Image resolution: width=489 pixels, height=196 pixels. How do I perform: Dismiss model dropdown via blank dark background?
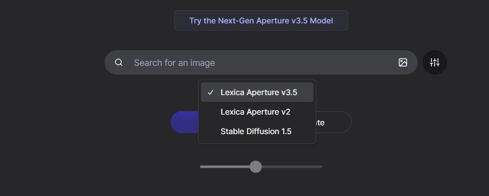[x=78, y=140]
